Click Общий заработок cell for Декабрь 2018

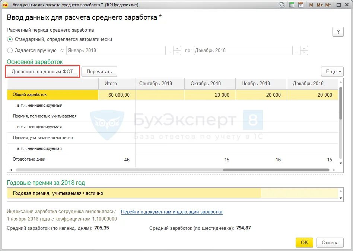point(312,95)
